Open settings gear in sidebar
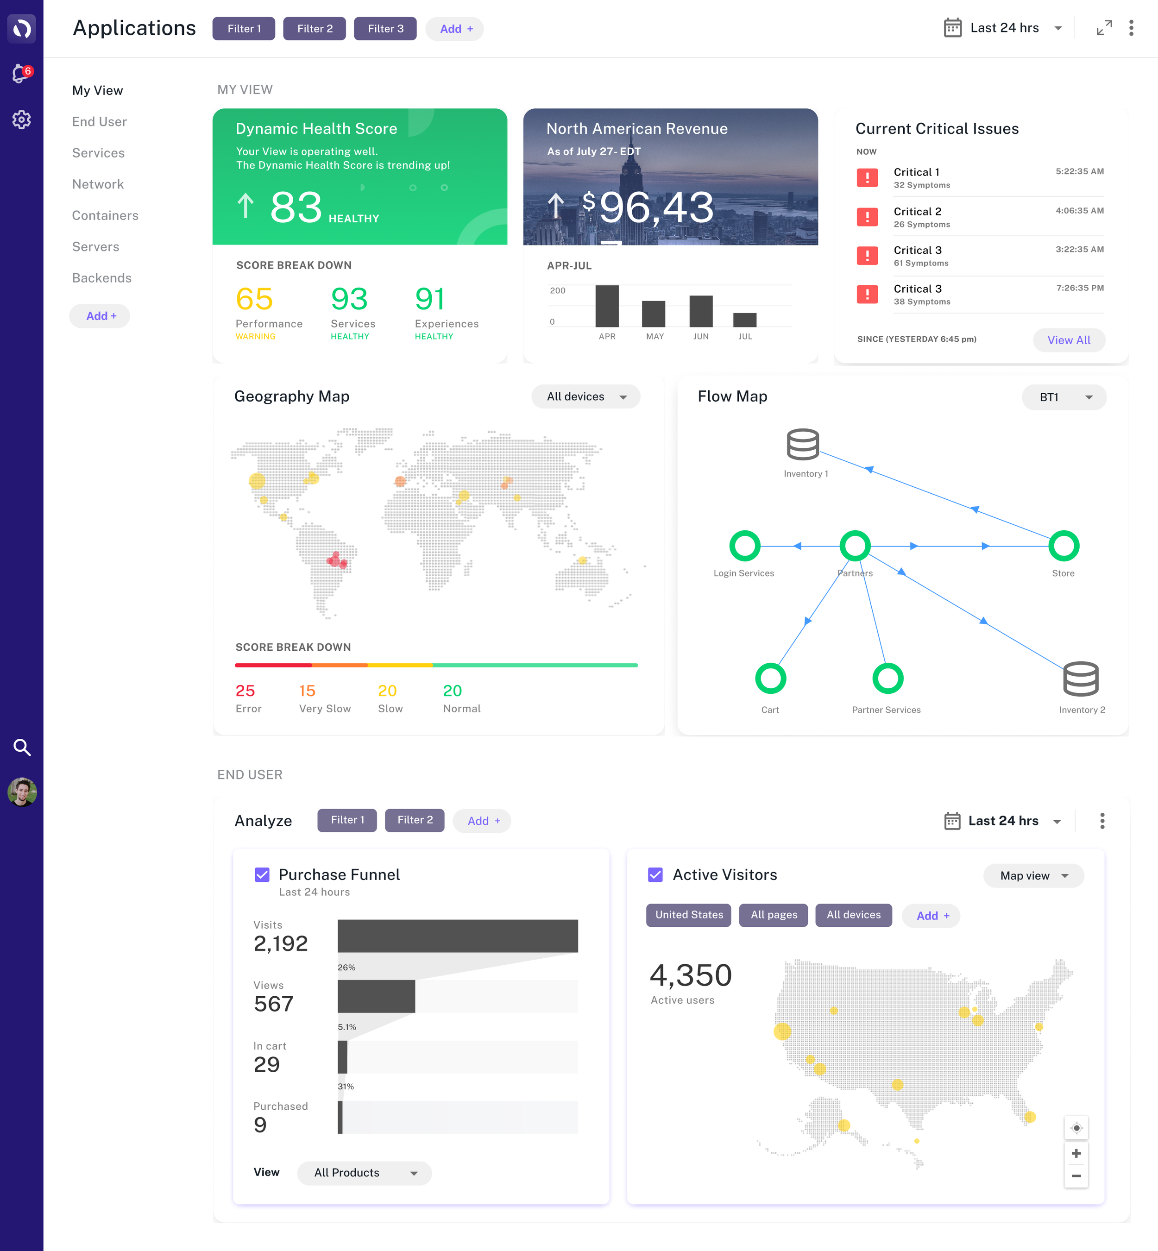 point(22,119)
